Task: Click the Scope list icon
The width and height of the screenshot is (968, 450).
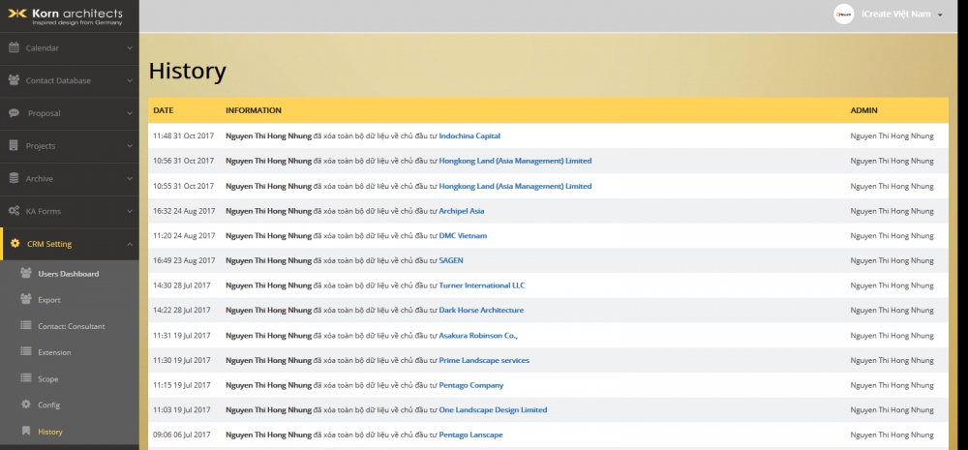Action: pyautogui.click(x=26, y=378)
